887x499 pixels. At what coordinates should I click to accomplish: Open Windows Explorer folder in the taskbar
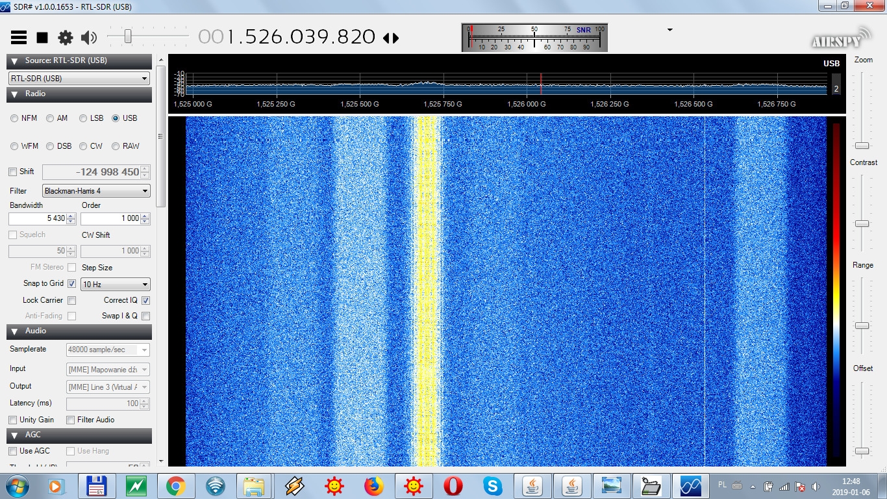click(255, 486)
